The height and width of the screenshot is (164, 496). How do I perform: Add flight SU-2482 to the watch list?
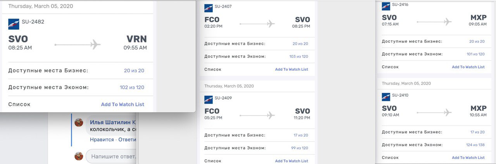(122, 105)
